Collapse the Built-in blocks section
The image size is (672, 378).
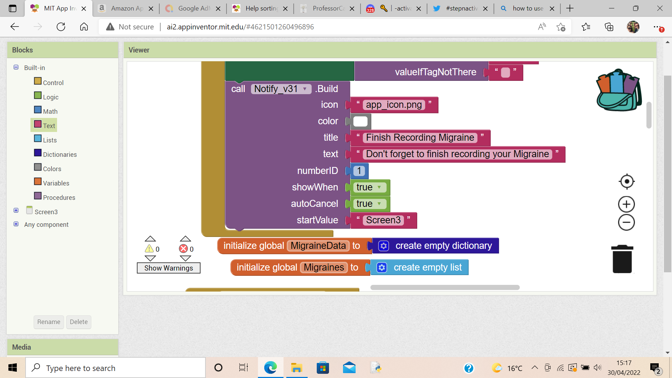pyautogui.click(x=16, y=67)
